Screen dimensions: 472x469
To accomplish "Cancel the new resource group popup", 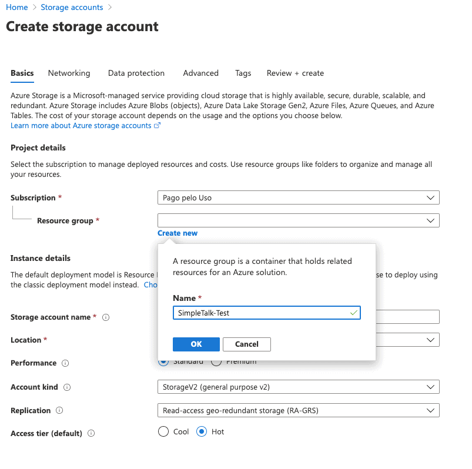I will (x=247, y=344).
